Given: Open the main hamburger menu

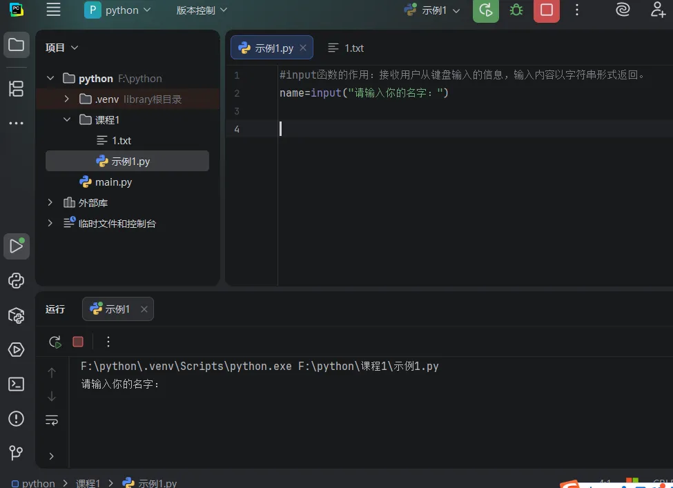Looking at the screenshot, I should click(x=53, y=10).
